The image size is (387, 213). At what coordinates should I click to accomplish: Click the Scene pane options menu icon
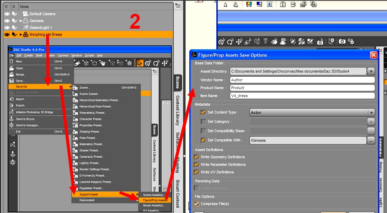[x=178, y=6]
